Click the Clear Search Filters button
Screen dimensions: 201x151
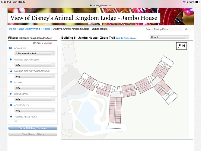pos(33,134)
